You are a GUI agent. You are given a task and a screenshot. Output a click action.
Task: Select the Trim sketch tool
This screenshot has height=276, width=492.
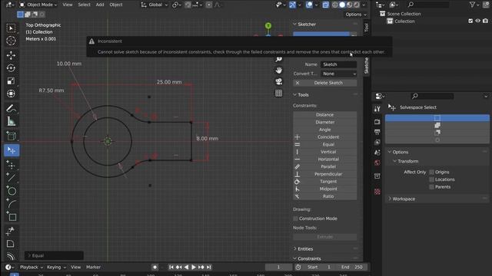pos(10,232)
